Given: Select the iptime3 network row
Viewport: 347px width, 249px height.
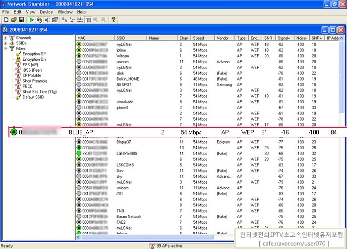Looking at the screenshot, I should tap(207, 107).
